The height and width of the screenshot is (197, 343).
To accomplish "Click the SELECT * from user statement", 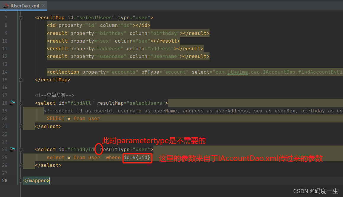I will point(73,119).
